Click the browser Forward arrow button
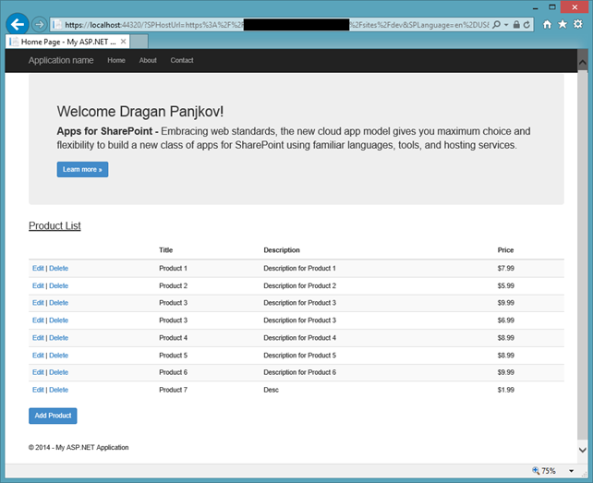 (39, 25)
